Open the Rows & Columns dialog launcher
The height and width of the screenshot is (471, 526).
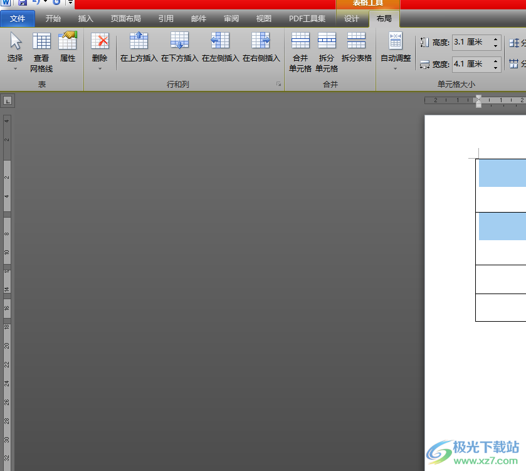click(x=278, y=84)
